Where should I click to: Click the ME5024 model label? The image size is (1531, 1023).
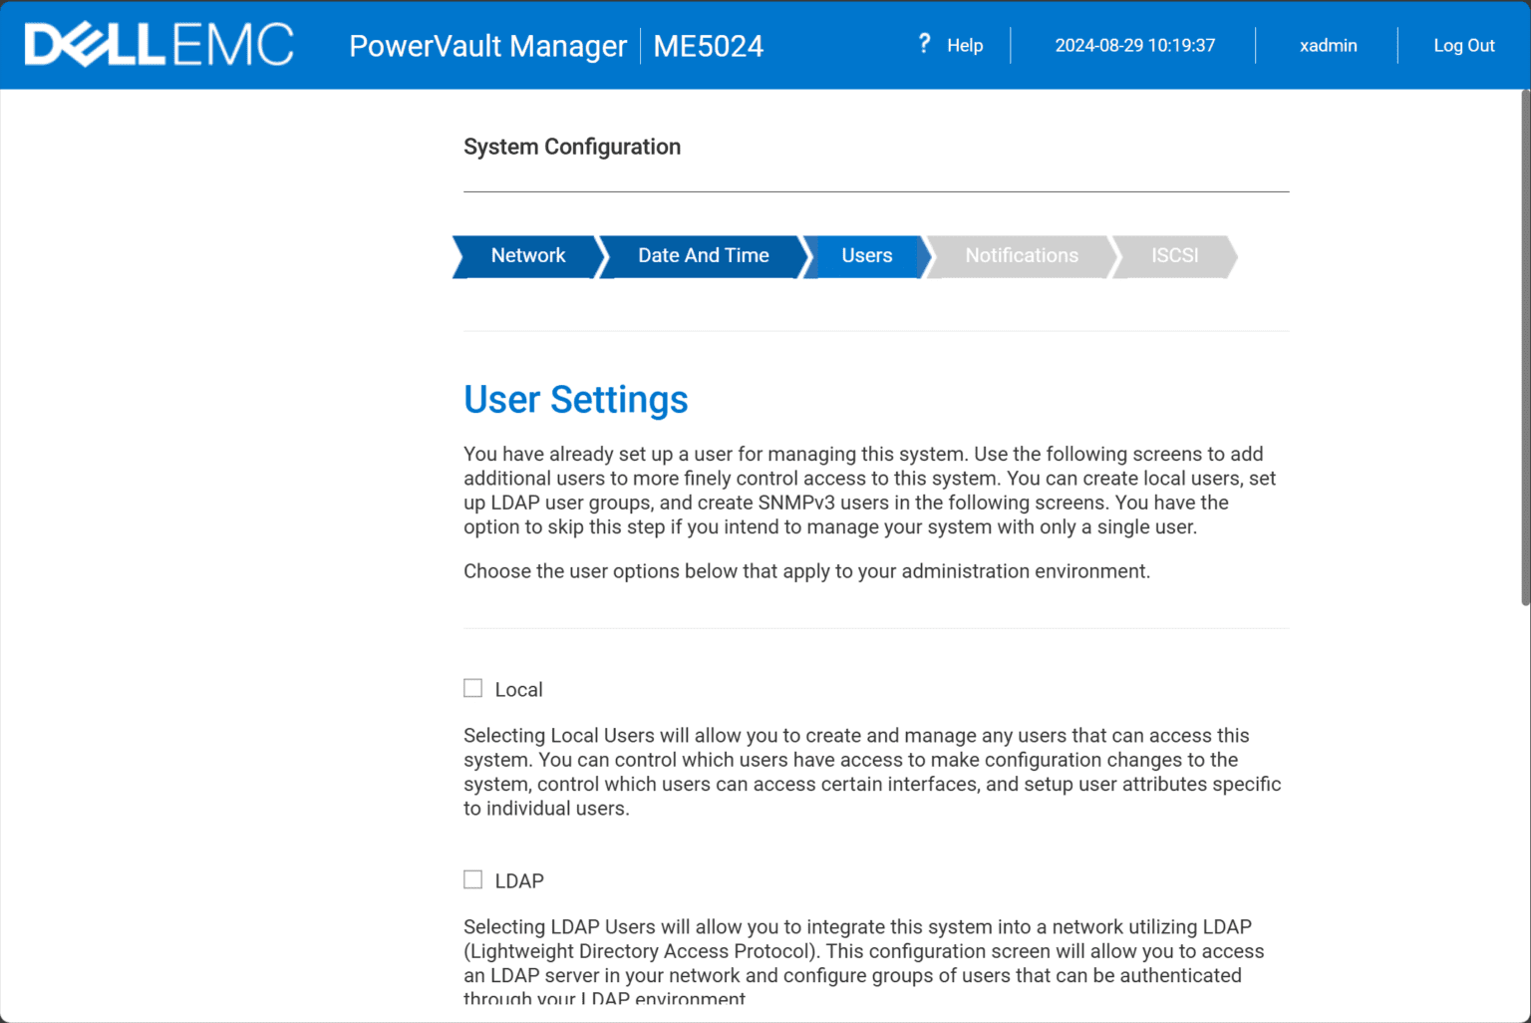pyautogui.click(x=708, y=46)
